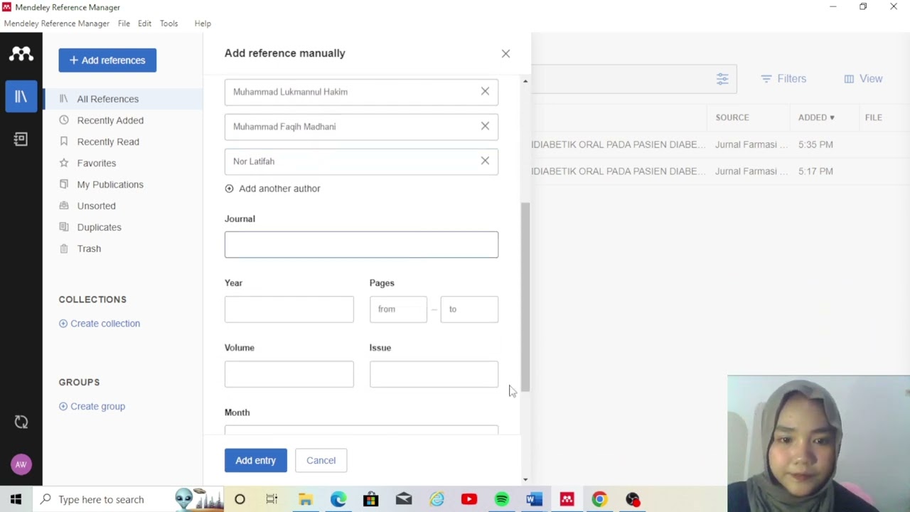Click the taskbar search box
910x512 pixels.
pyautogui.click(x=128, y=499)
